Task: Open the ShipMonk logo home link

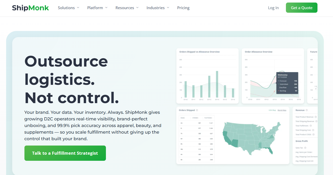Action: pos(31,8)
